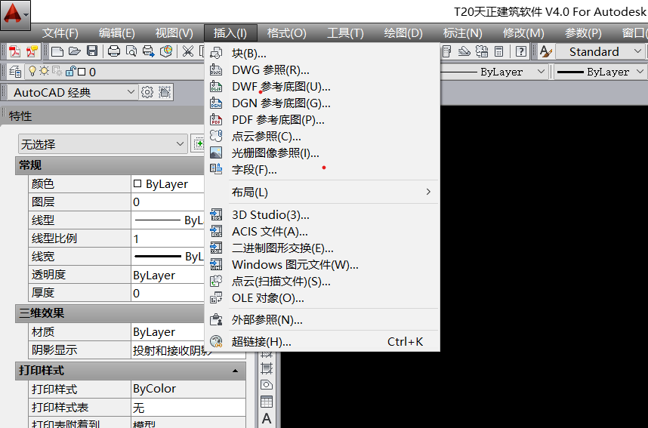Click the quick-select icon next to 无选择 dropdown
648x428 pixels.
pos(199,144)
